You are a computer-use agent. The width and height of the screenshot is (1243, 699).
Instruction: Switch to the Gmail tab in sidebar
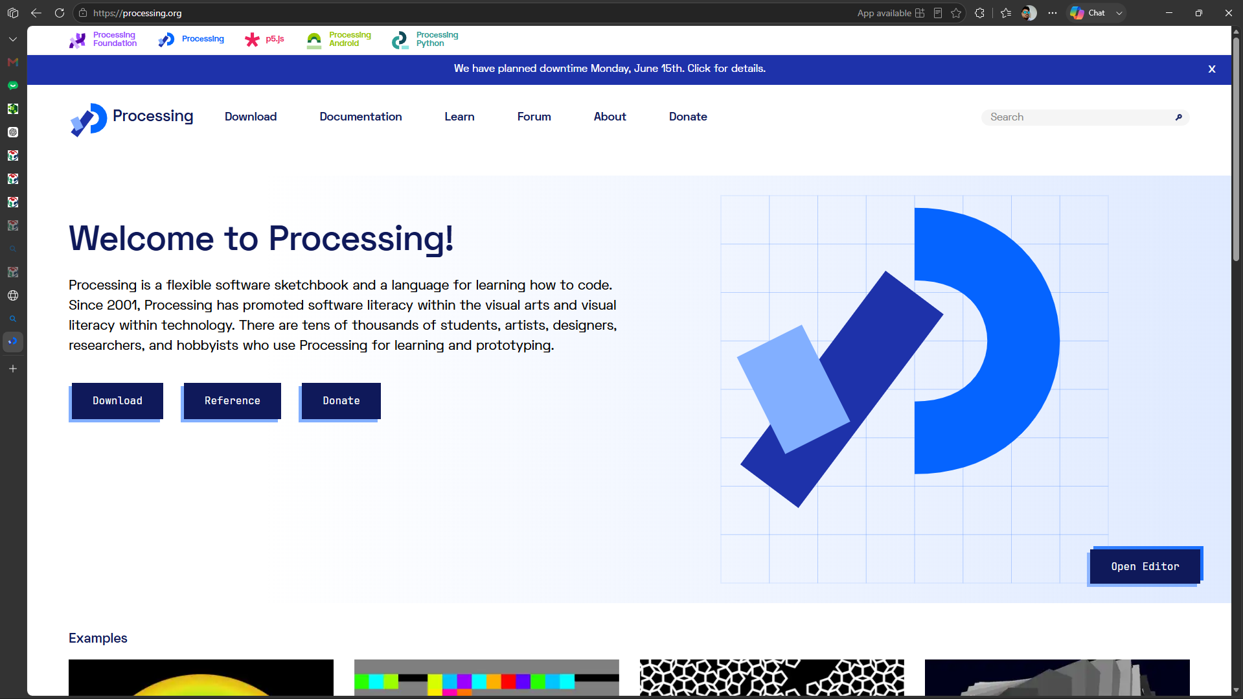13,62
